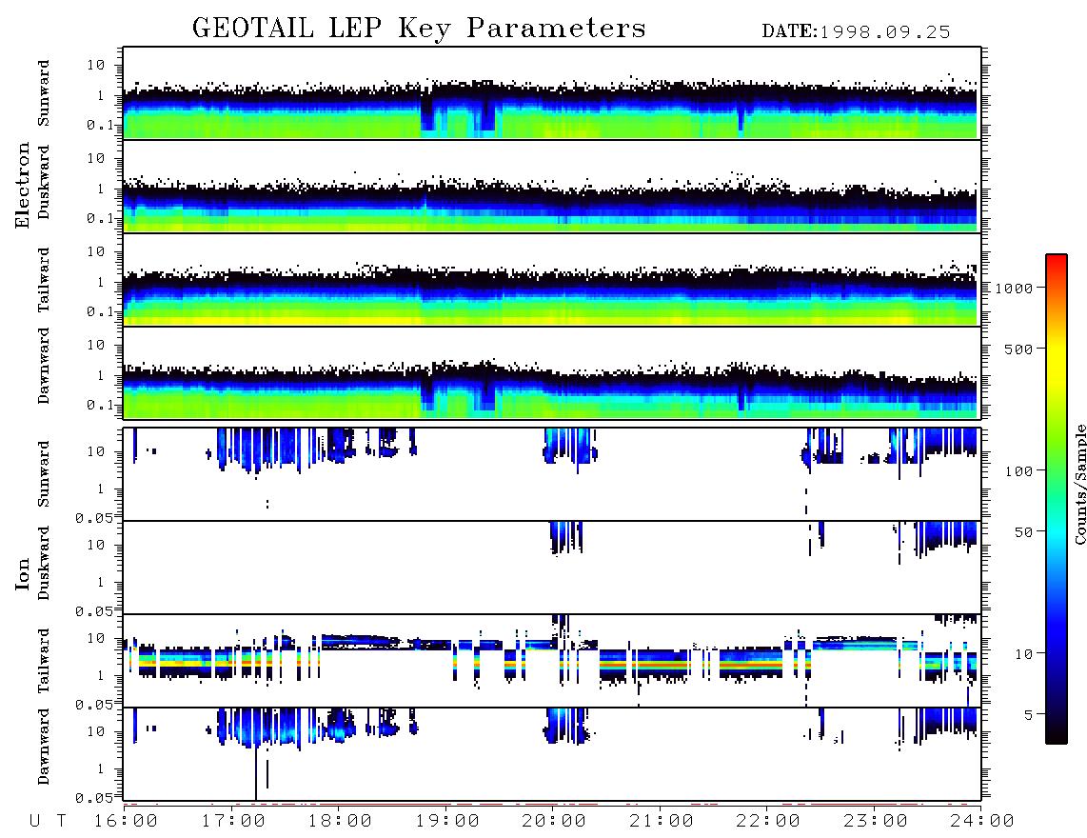Screen dimensions: 1087x838
Task: Click the Ion 'Sunward' panel label
Action: (x=44, y=474)
